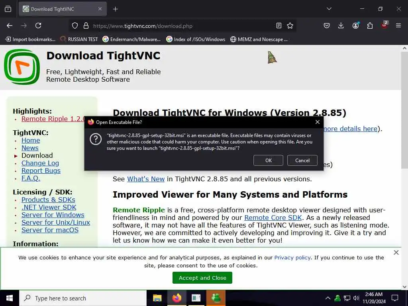Click the Firefox taskbar icon
408x306 pixels.
177,298
